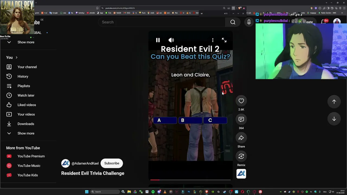
Task: Go to next find-in-page match
Action: click(238, 14)
